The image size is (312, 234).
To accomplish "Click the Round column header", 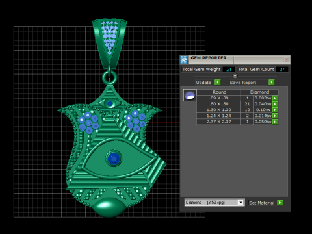I will pyautogui.click(x=218, y=92).
